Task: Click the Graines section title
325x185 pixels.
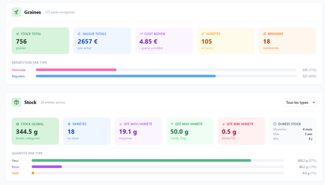Action: 32,12
